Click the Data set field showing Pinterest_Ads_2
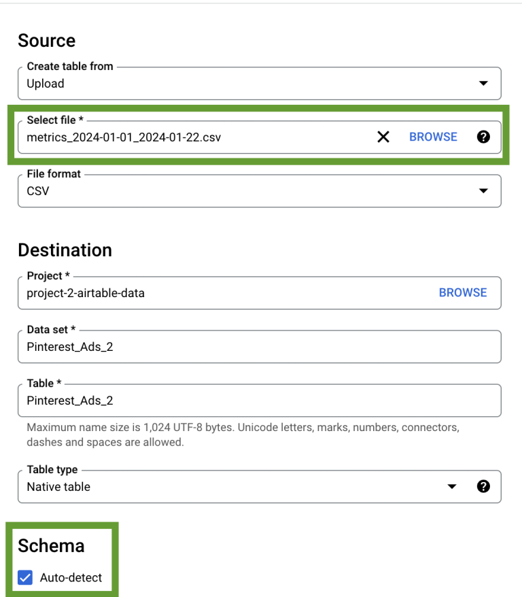The width and height of the screenshot is (522, 597). (x=204, y=346)
